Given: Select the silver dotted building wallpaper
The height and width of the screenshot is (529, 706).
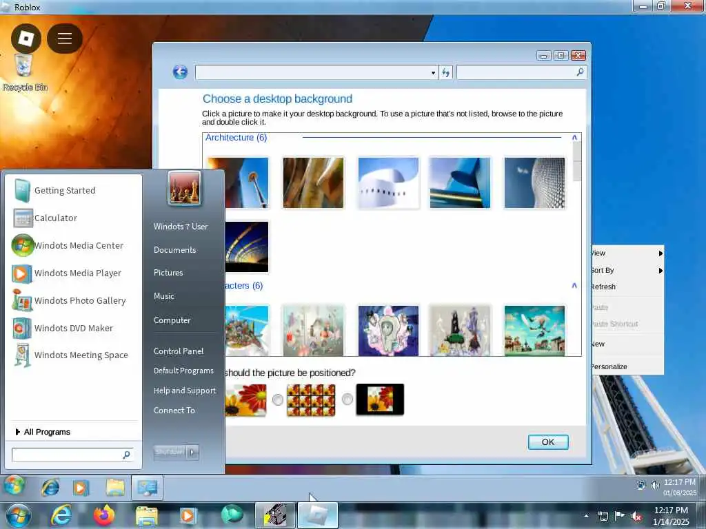Looking at the screenshot, I should (534, 183).
